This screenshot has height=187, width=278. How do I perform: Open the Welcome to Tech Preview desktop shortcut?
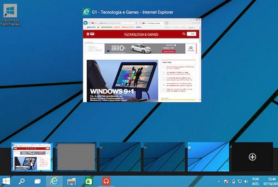click(10, 15)
